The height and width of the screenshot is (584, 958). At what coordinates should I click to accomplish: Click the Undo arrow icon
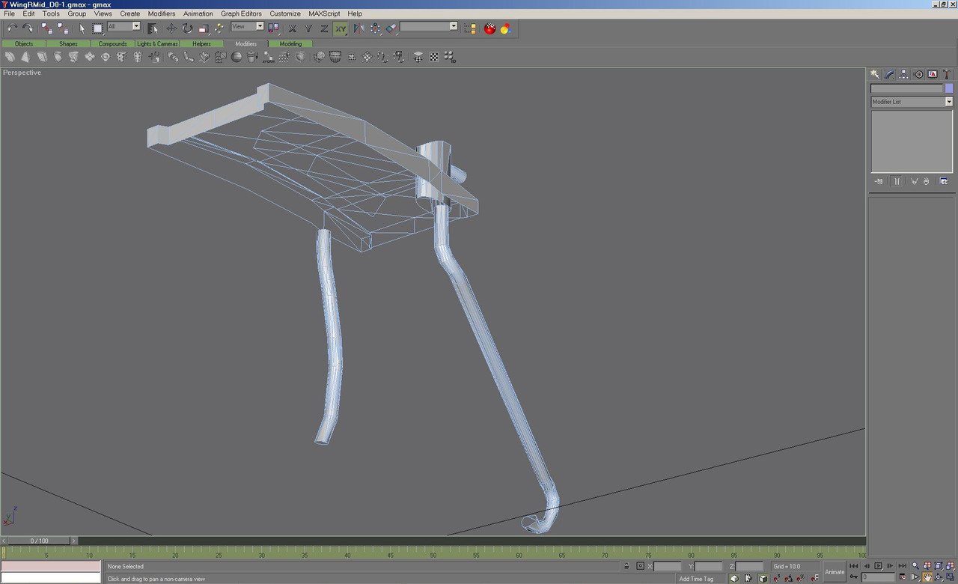click(x=12, y=28)
